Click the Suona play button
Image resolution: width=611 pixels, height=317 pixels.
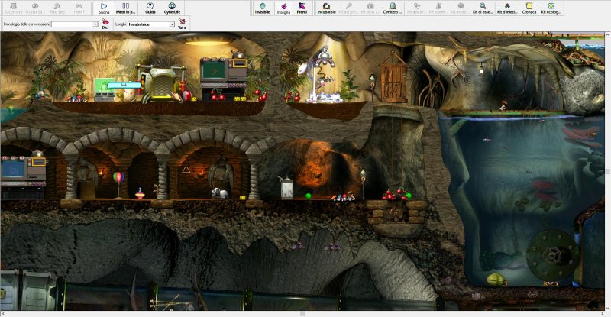point(104,8)
